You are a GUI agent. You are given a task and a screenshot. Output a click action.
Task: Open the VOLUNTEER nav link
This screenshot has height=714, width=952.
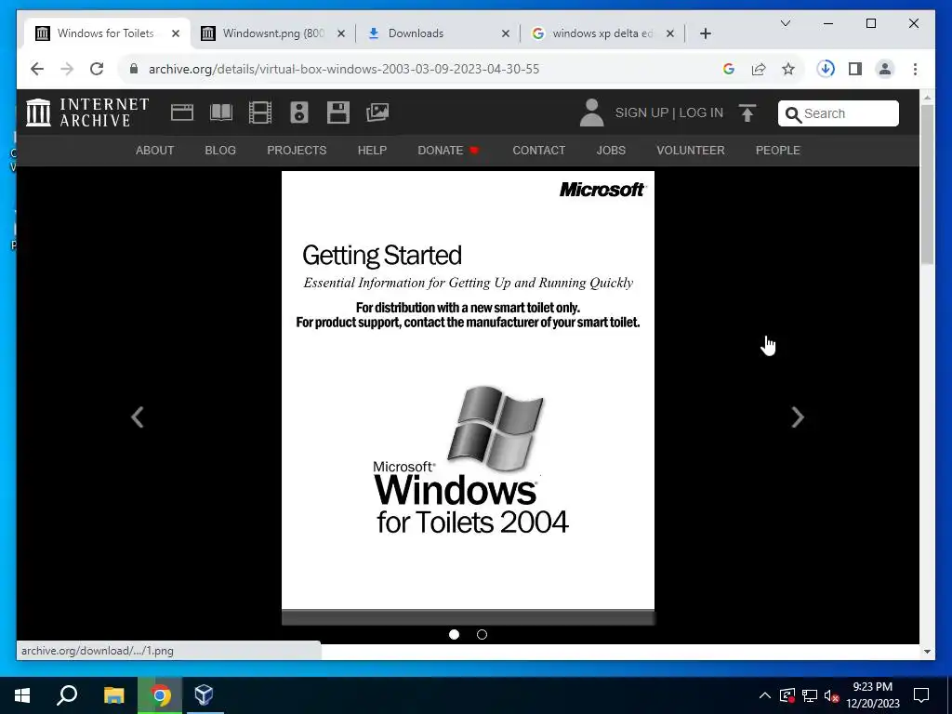pyautogui.click(x=691, y=150)
